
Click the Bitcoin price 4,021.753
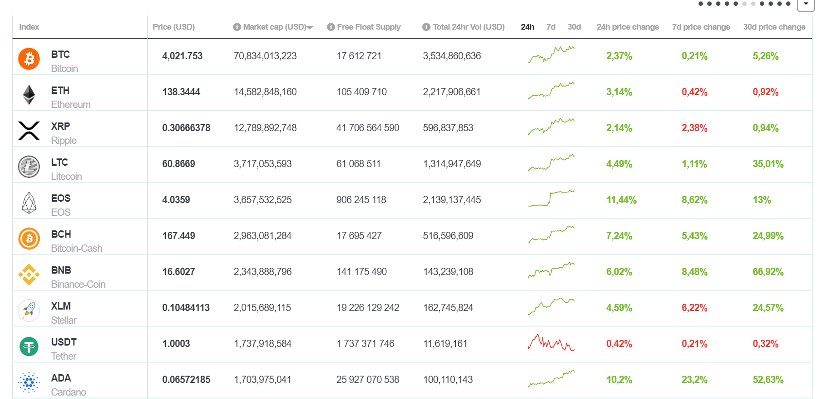[x=182, y=56]
